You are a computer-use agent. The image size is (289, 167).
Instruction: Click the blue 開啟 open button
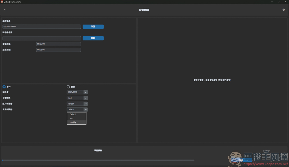[x=93, y=38]
